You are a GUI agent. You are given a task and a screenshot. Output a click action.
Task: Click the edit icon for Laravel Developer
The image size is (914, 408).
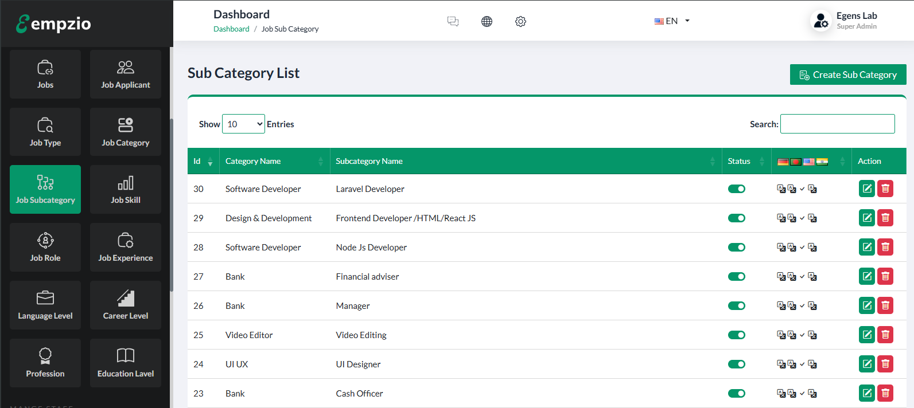[x=866, y=189]
